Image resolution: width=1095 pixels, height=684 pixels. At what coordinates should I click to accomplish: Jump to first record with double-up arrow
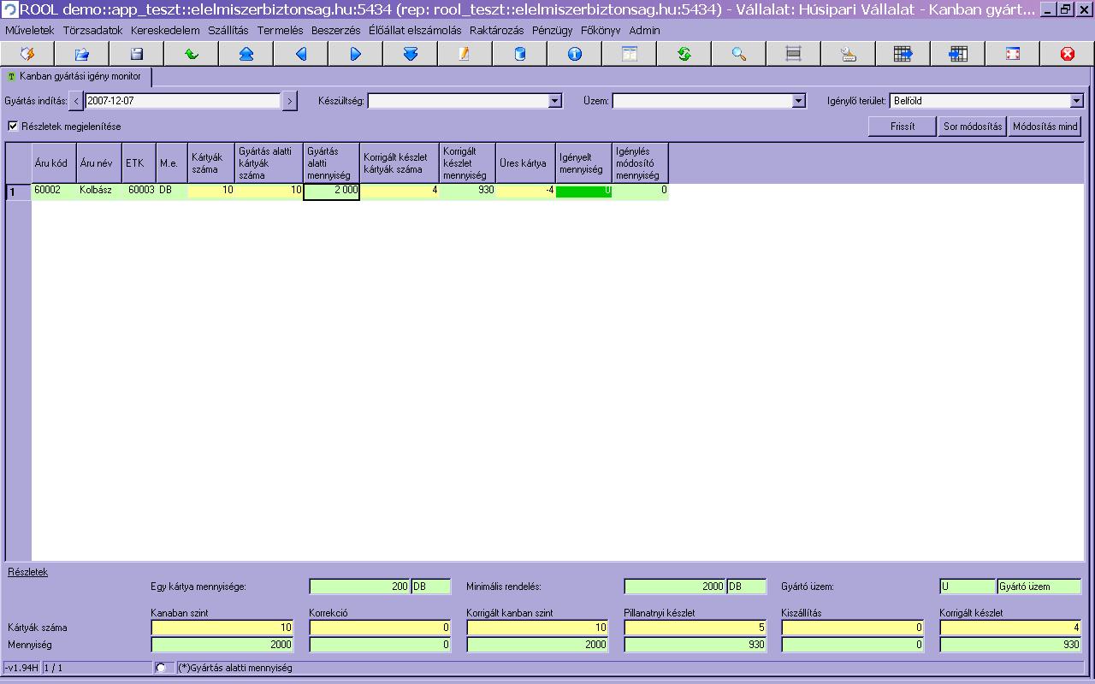[246, 54]
